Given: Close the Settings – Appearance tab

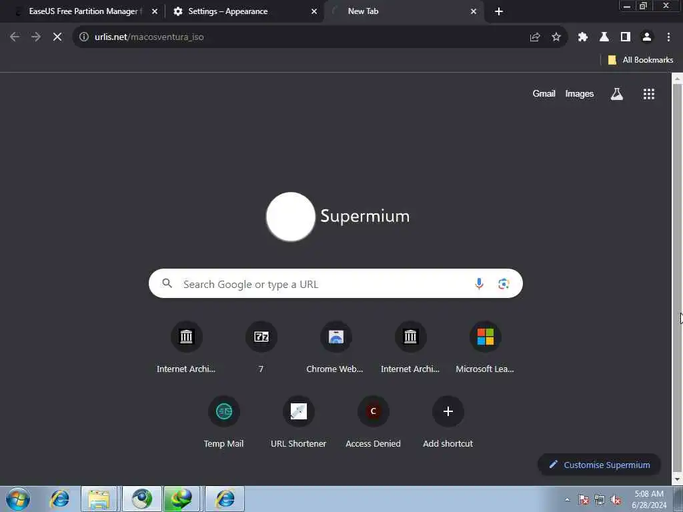Looking at the screenshot, I should point(314,11).
